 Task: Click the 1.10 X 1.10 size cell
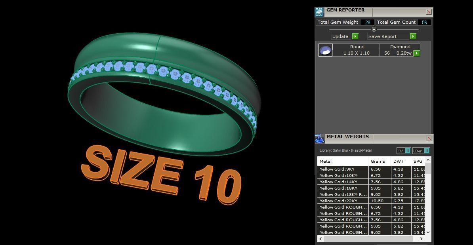click(356, 53)
